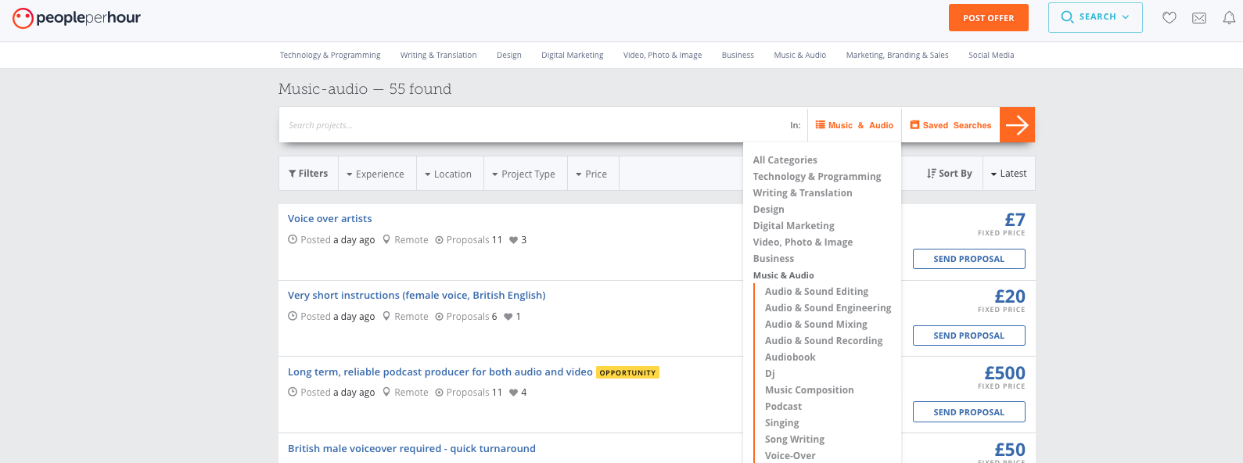
Task: Choose All Categories in the list
Action: (785, 160)
